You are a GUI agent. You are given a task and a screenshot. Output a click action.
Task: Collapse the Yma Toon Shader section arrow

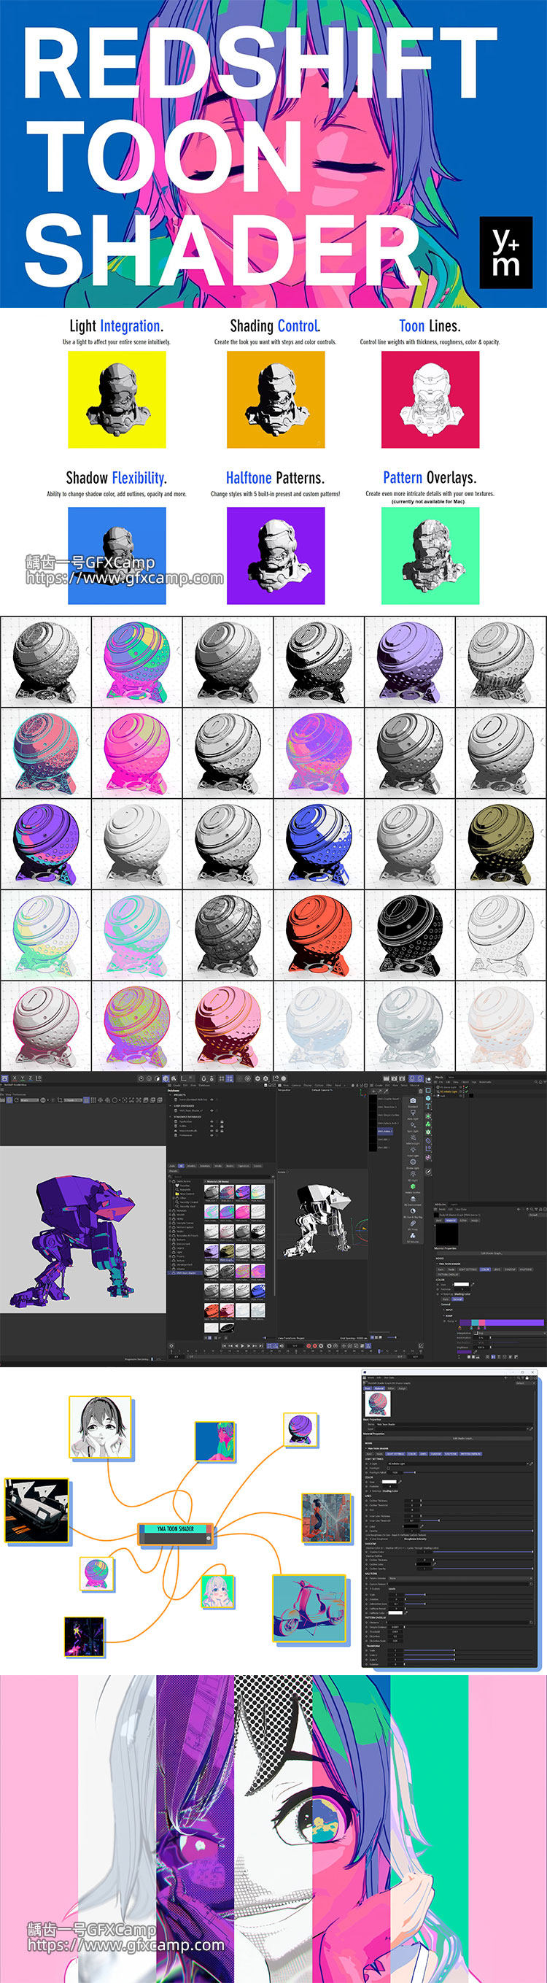click(x=366, y=1449)
